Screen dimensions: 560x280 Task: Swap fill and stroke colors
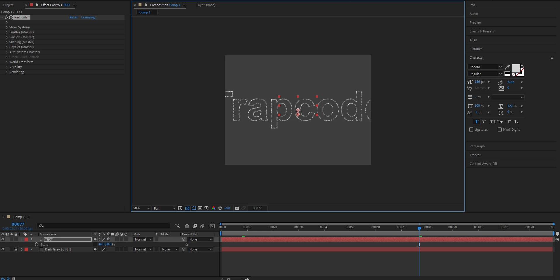[x=522, y=66]
